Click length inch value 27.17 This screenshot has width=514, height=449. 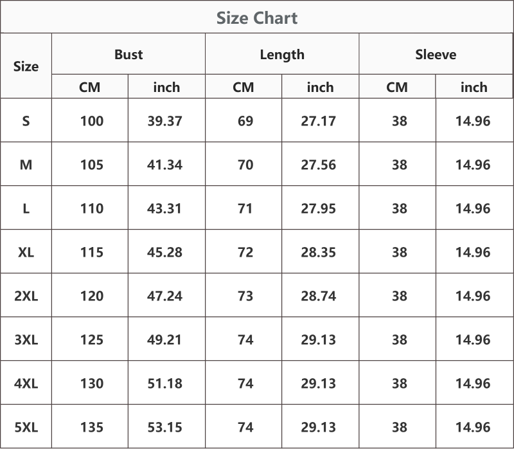pos(318,121)
